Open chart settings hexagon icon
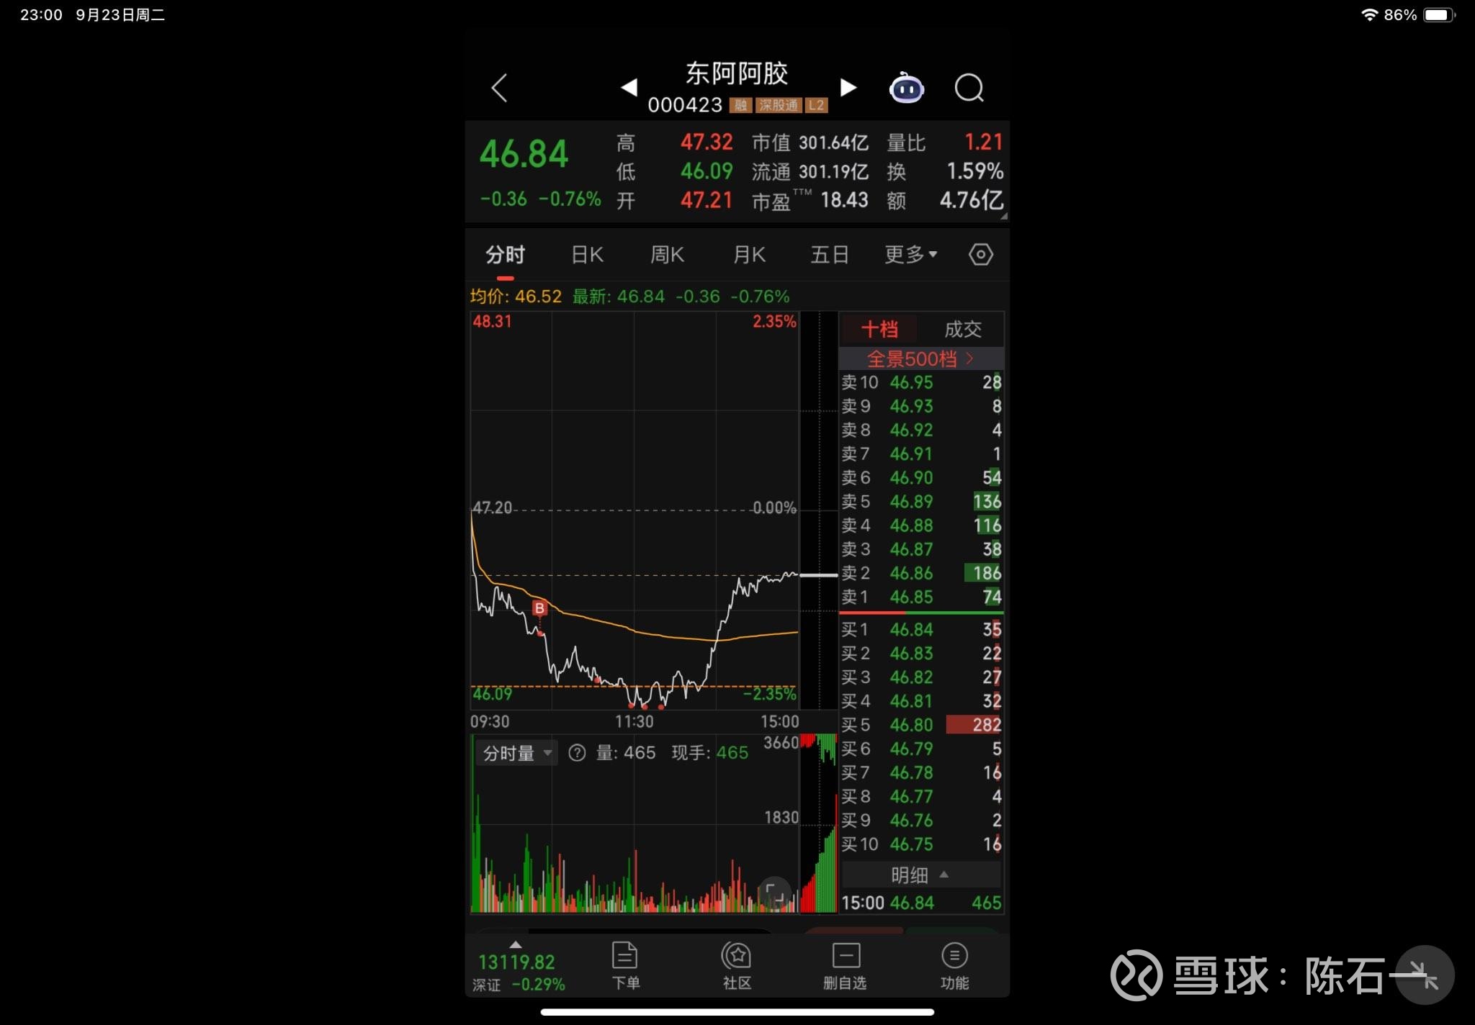1475x1025 pixels. [980, 255]
